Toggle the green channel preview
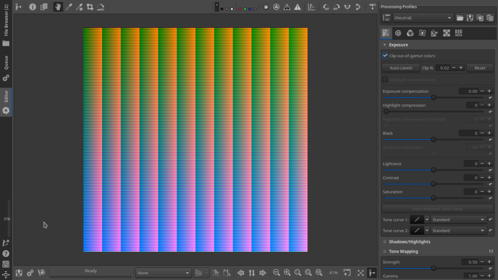 pyautogui.click(x=245, y=9)
